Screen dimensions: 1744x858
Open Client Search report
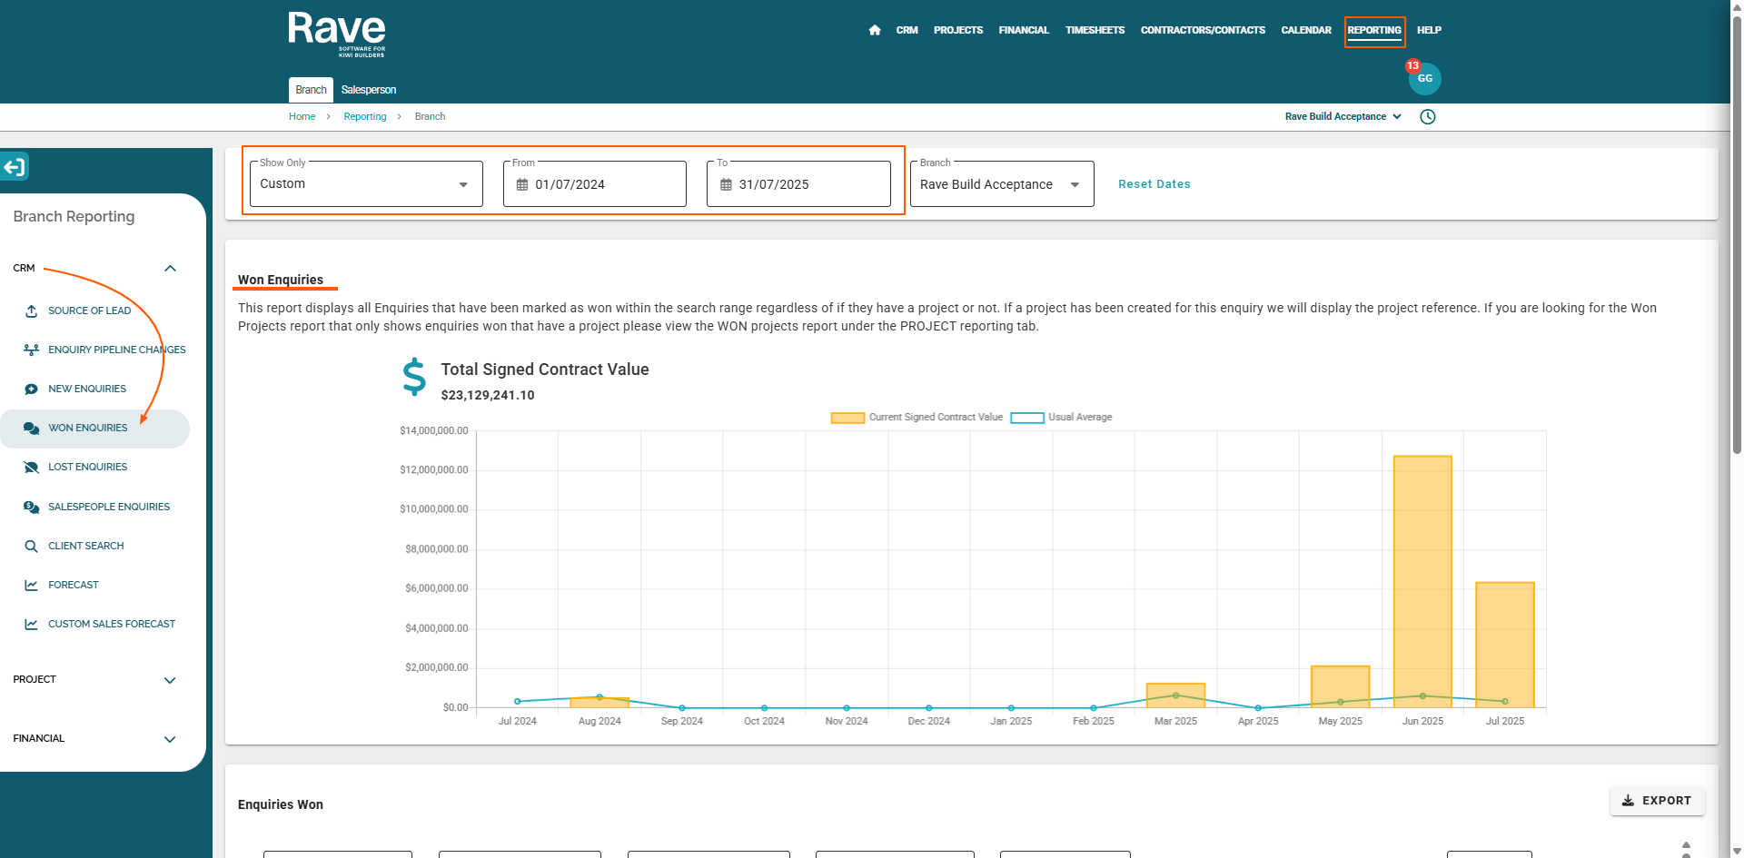[x=85, y=546]
